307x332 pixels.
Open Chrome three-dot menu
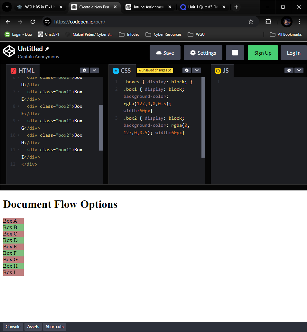(299, 22)
